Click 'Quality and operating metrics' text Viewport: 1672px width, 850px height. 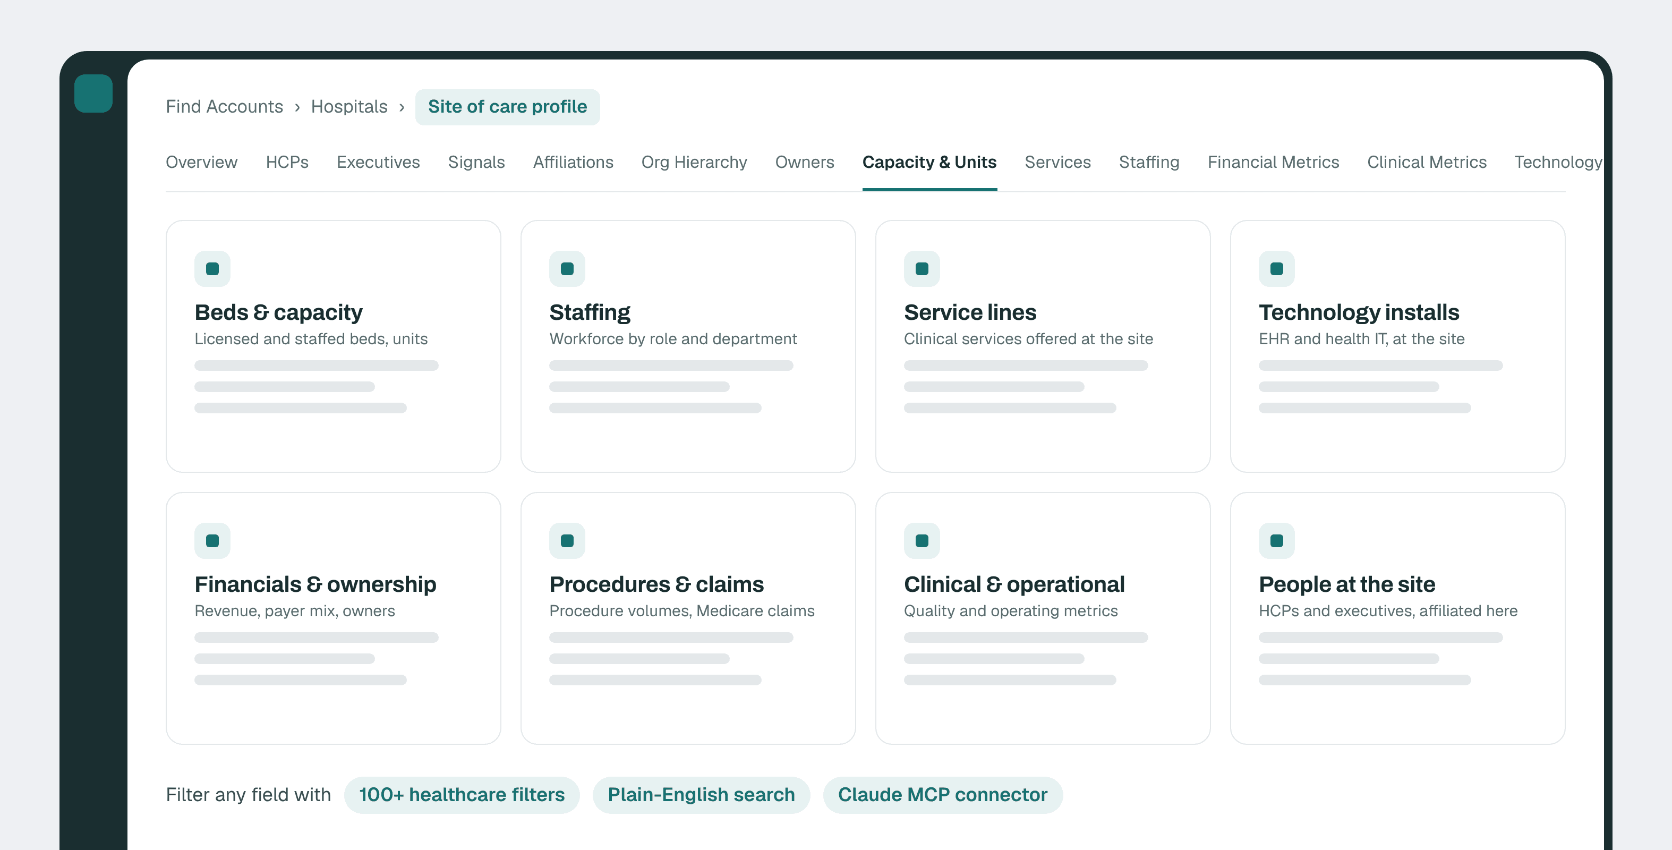point(1011,611)
